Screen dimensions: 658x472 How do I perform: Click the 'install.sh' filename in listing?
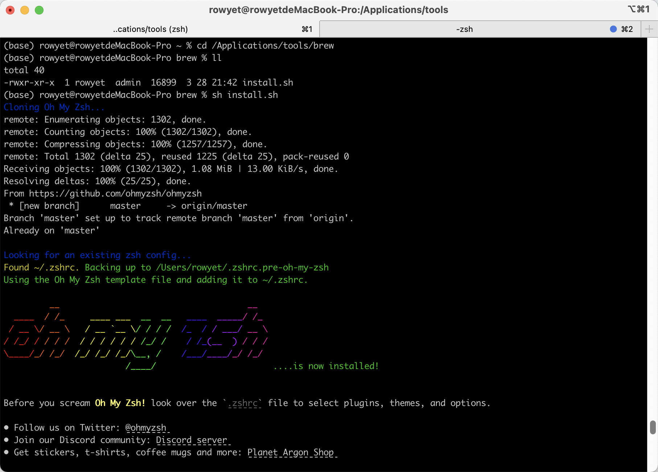(268, 83)
